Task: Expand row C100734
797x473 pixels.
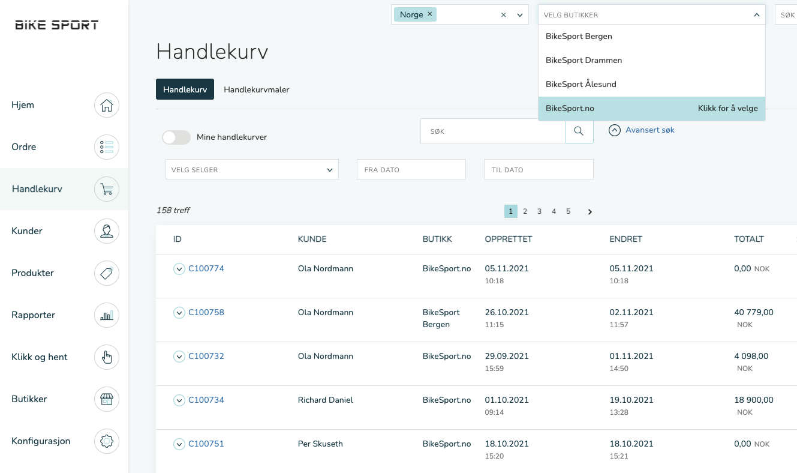Action: click(x=179, y=400)
